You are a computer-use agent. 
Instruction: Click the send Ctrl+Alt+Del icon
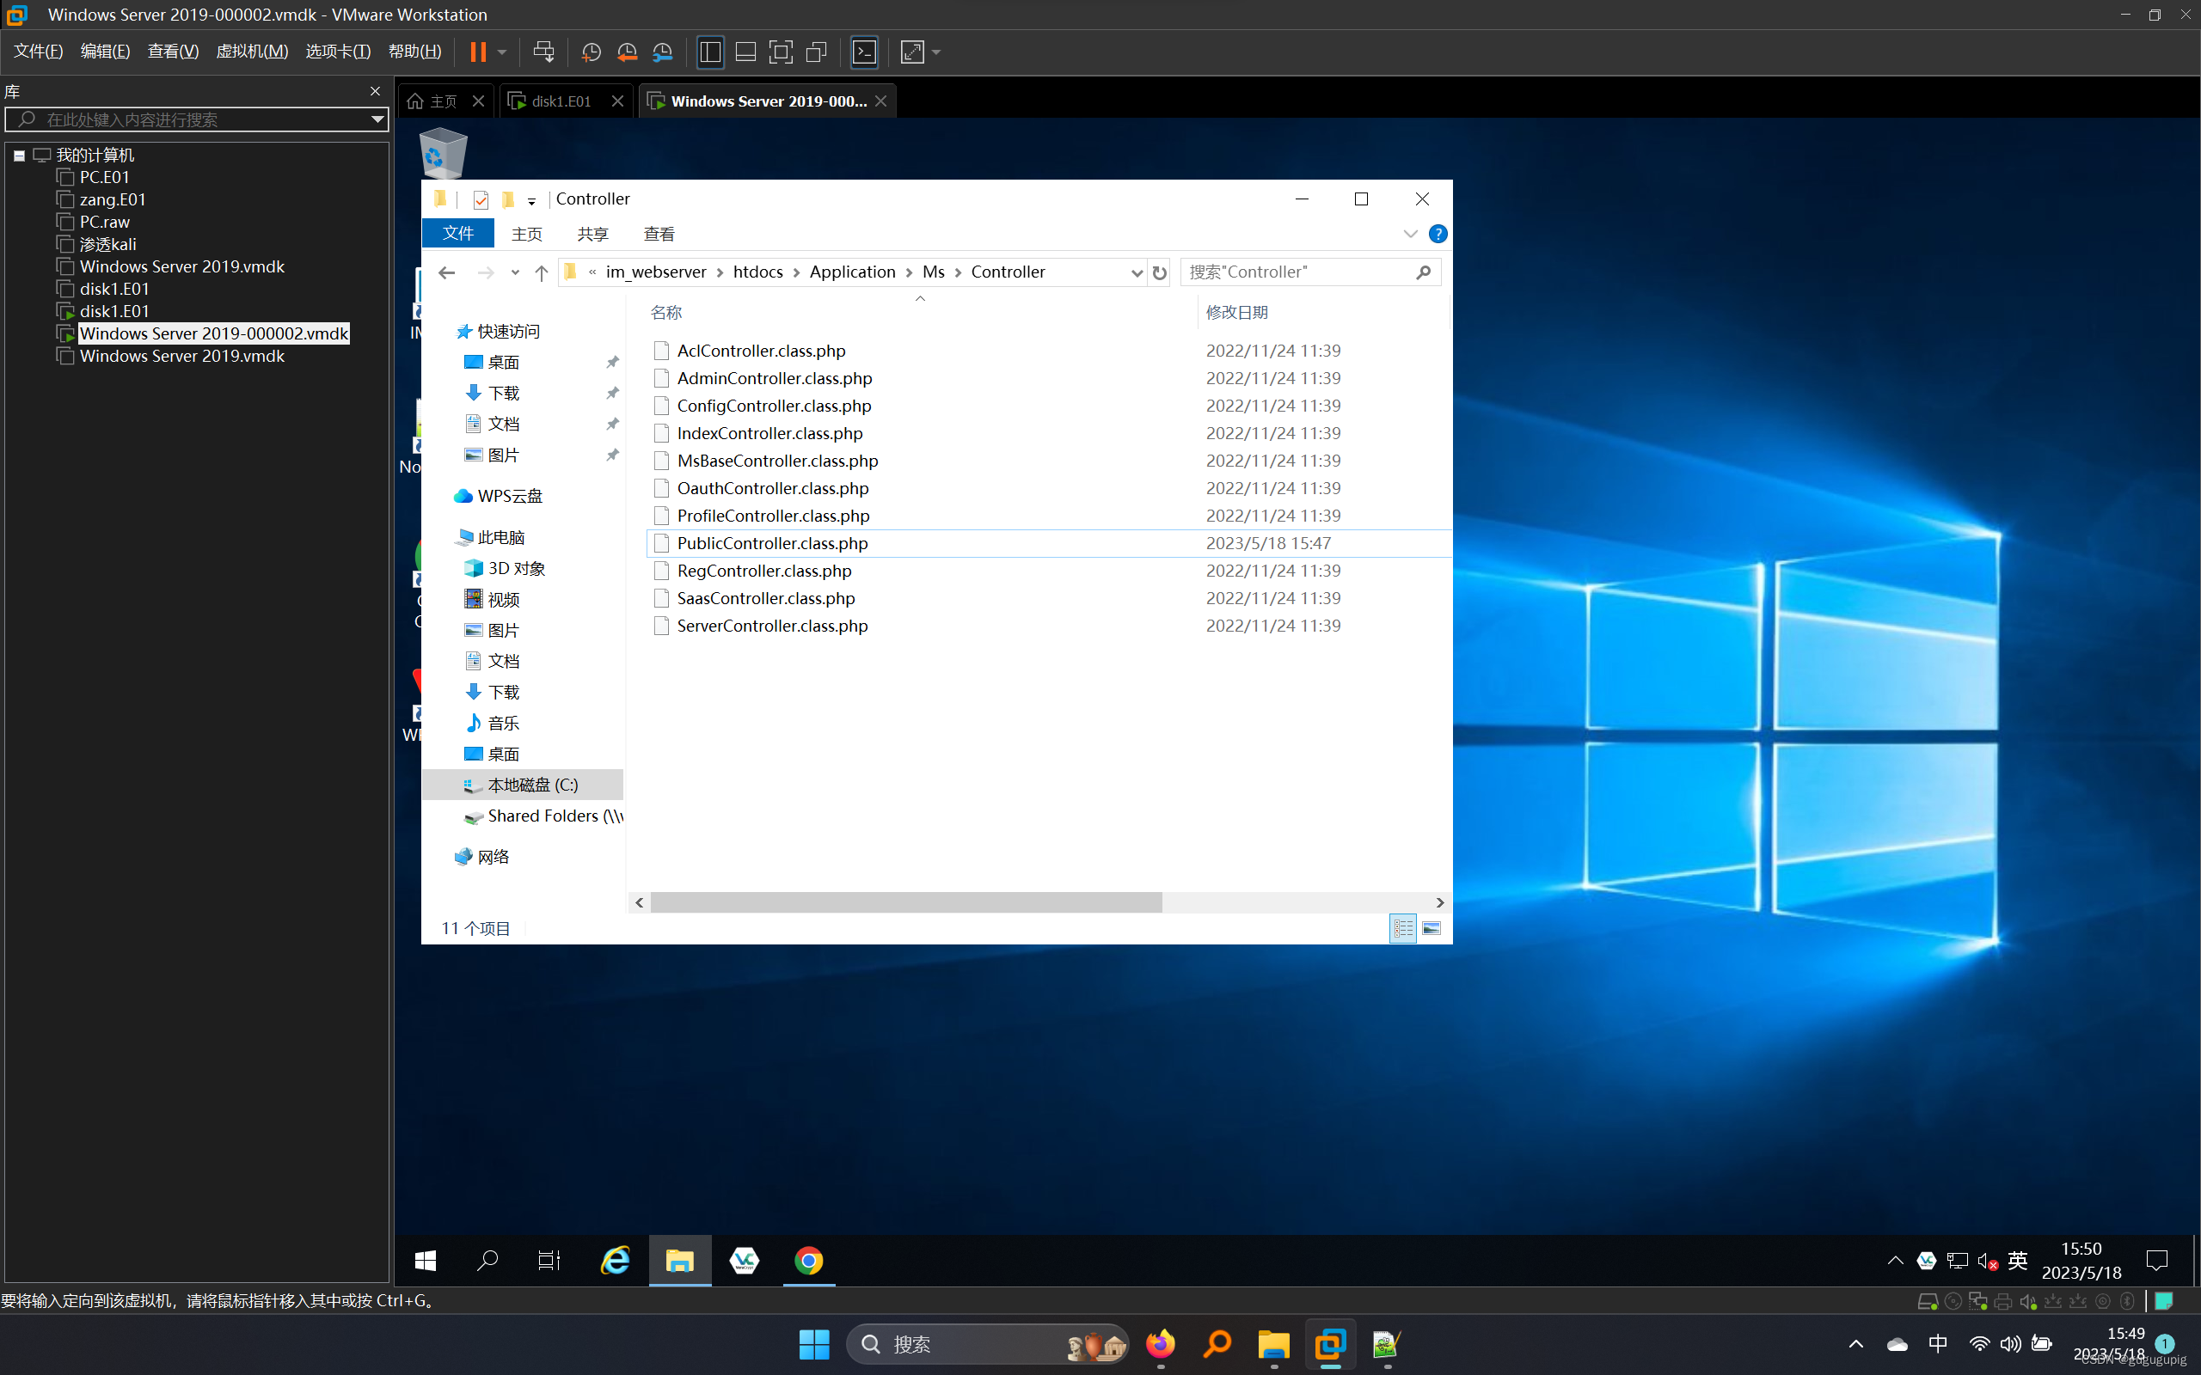[544, 52]
